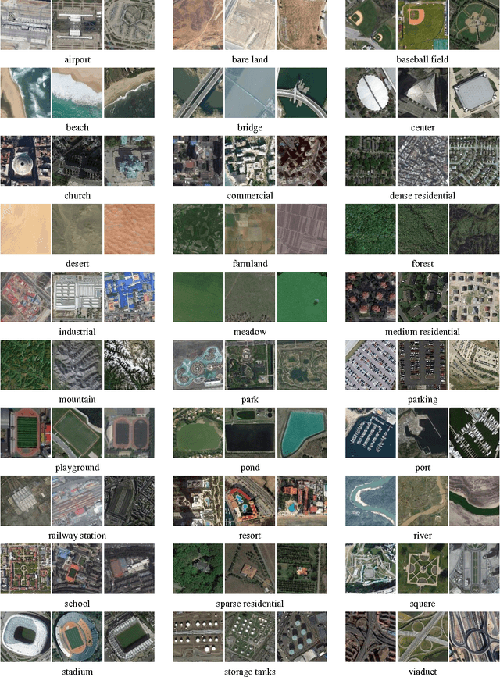This screenshot has width=500, height=677.
Task: Select the center thumbnail with pyramid-shaped roof
Action: click(422, 93)
